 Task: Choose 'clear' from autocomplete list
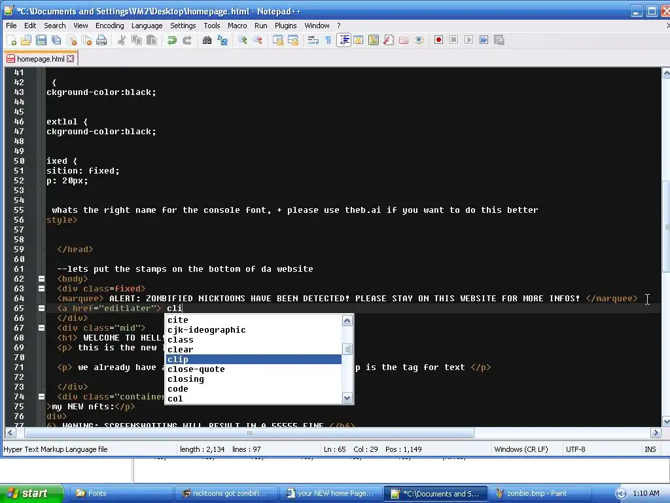254,350
